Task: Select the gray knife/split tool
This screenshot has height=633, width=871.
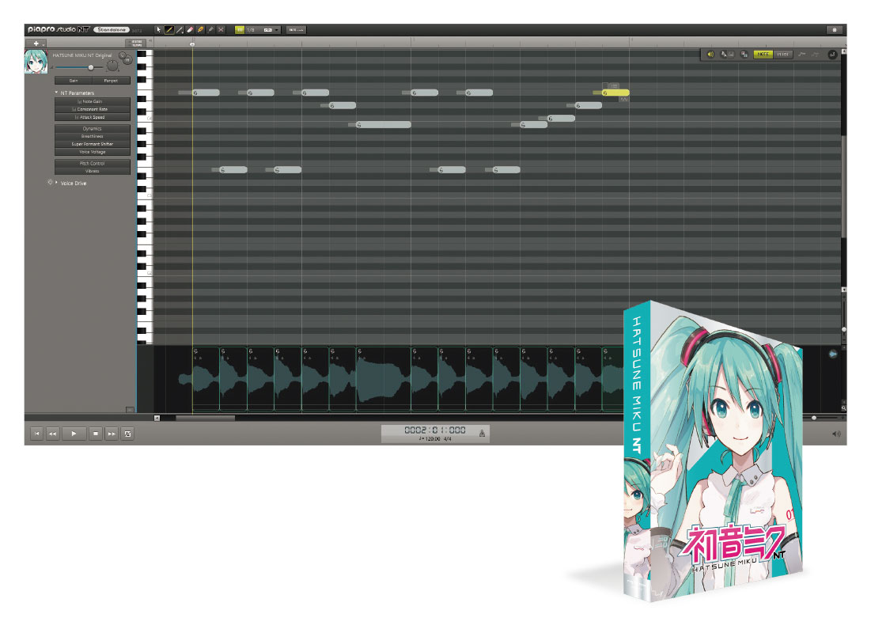Action: [x=210, y=29]
